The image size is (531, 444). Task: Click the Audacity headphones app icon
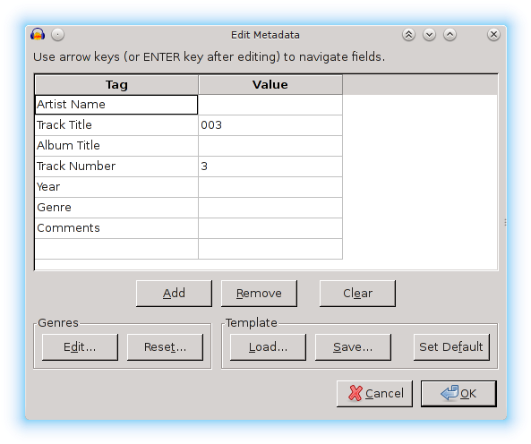[x=38, y=35]
